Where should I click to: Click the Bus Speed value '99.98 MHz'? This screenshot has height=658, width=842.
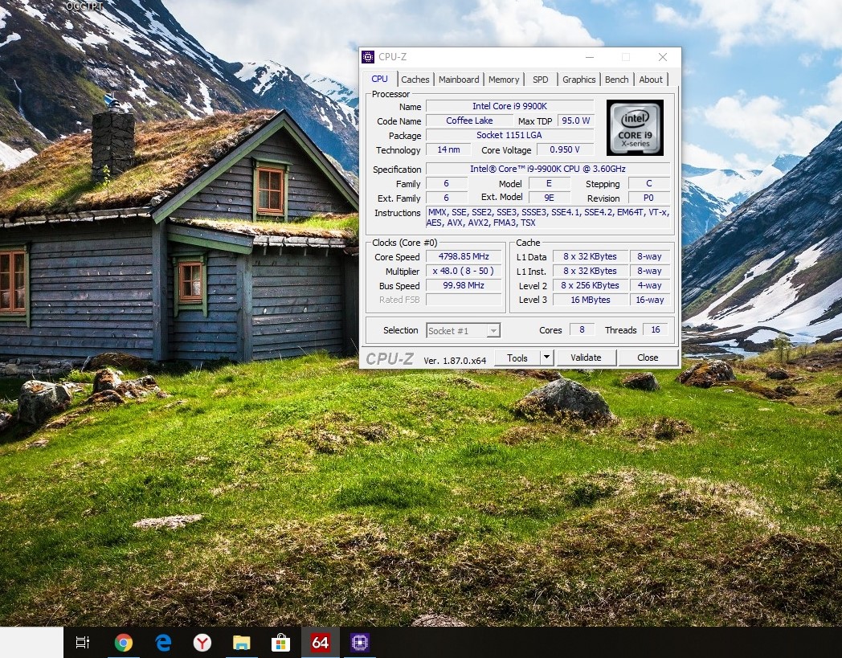tap(464, 286)
